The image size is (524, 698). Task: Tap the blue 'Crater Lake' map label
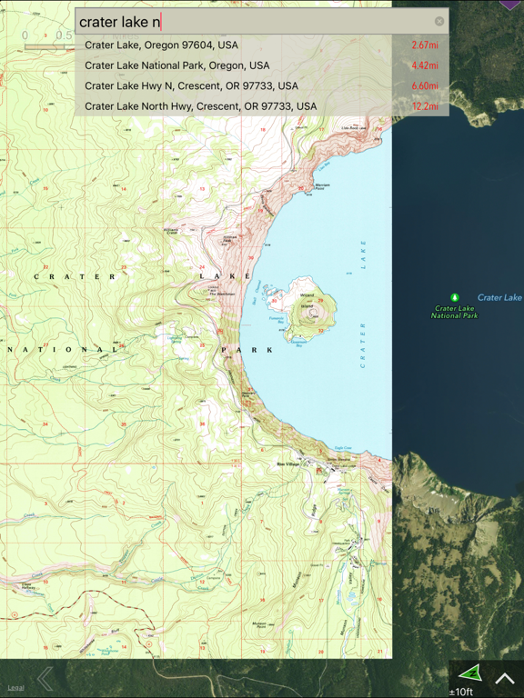pos(499,297)
